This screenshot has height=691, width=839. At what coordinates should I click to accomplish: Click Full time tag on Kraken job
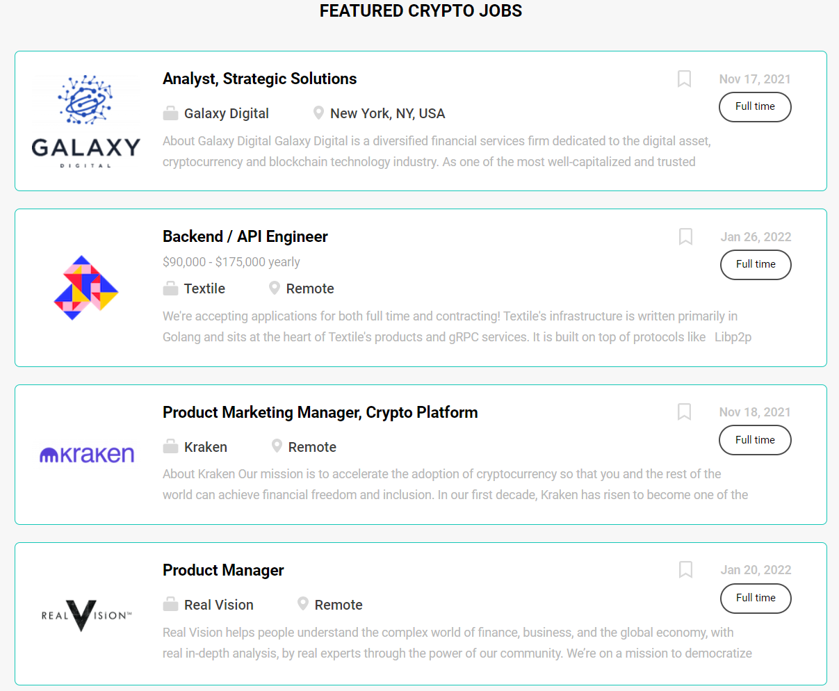click(755, 440)
